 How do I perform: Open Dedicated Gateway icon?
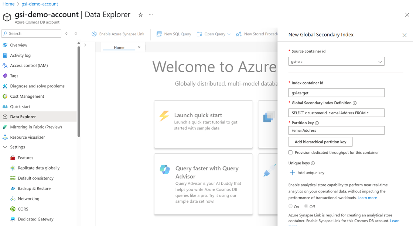(13, 219)
